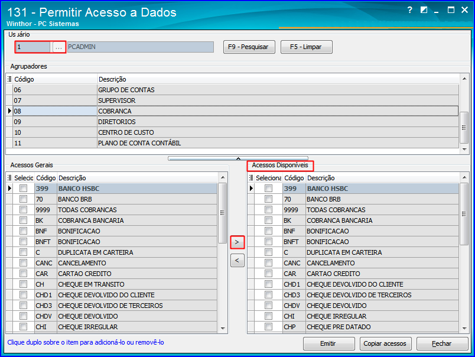Select the COBRANCA agrupador row

pyautogui.click(x=236, y=111)
